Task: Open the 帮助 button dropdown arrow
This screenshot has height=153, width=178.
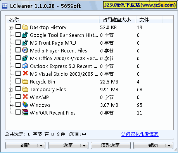Action: pos(169,146)
